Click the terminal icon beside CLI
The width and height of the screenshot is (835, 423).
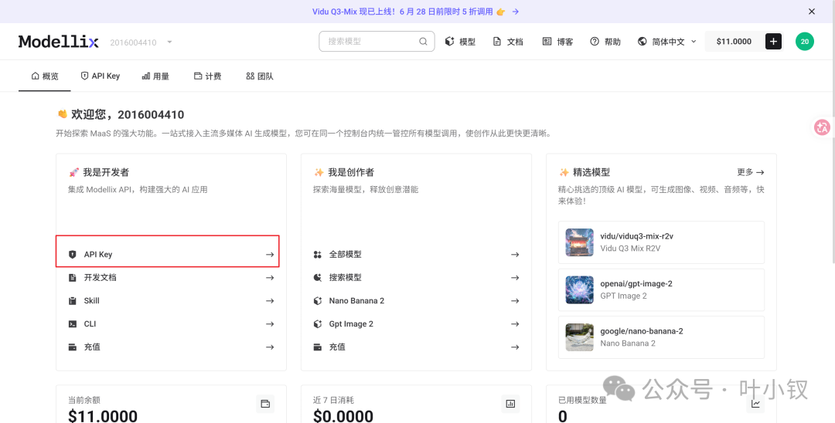click(x=73, y=323)
